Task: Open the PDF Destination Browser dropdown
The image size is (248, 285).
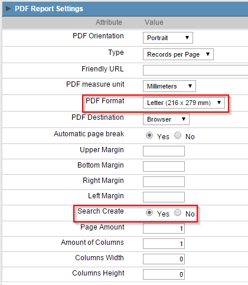Action: pyautogui.click(x=166, y=119)
